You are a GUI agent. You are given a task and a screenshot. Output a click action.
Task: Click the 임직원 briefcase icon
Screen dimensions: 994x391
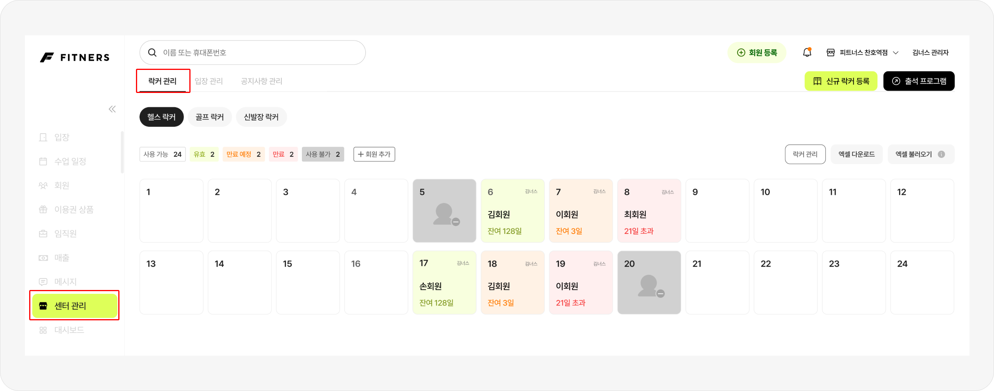click(43, 234)
